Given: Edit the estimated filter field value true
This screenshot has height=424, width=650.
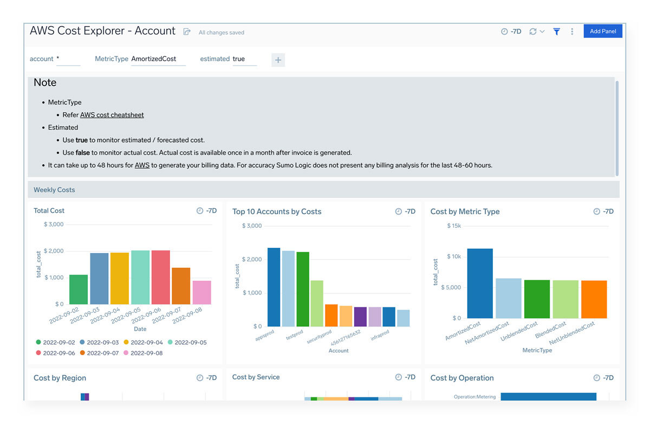Looking at the screenshot, I should point(244,59).
